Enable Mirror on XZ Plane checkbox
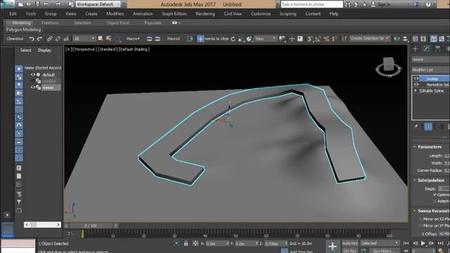Viewport: 450px width, 253px height. (x=420, y=219)
